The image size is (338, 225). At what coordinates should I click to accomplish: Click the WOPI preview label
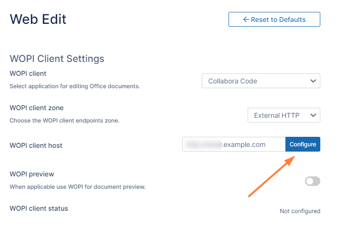[32, 174]
